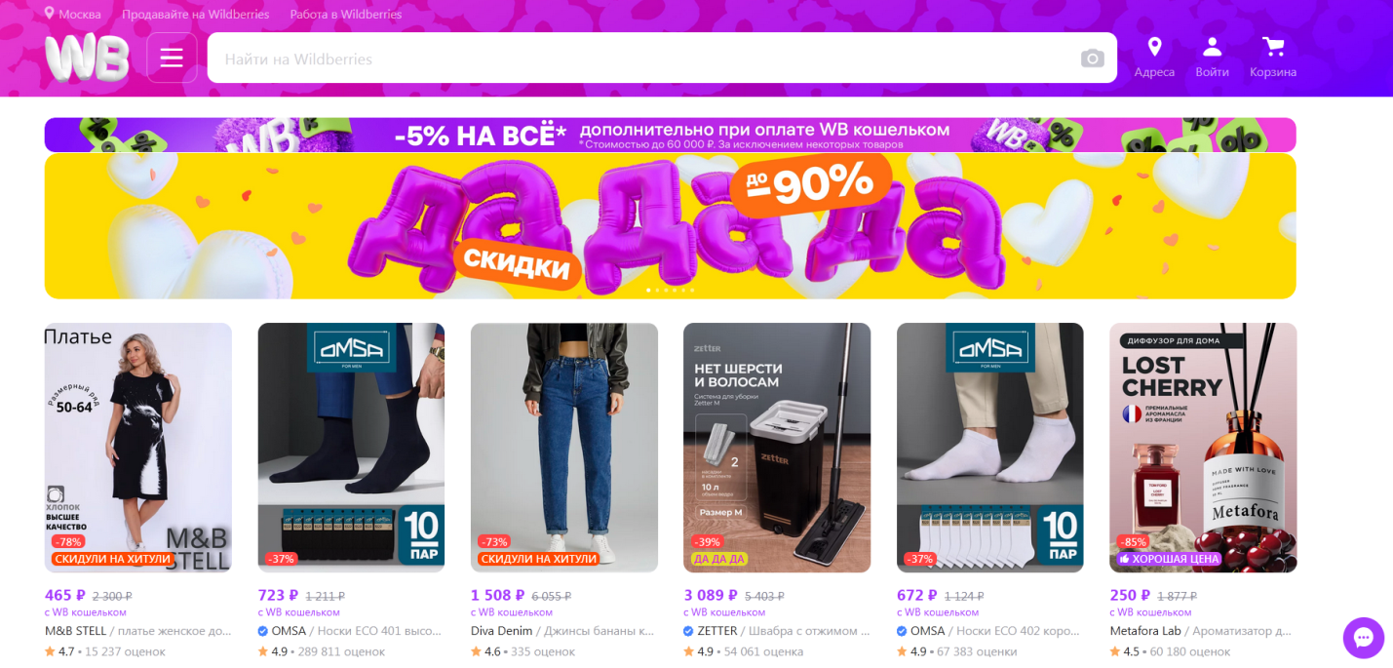
Task: Click the camera image search icon
Action: 1092,59
